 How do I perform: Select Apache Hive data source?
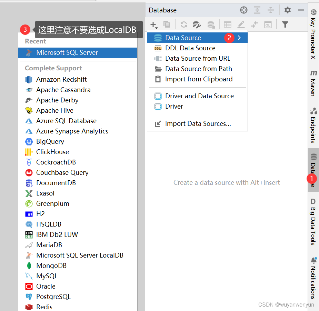click(x=78, y=110)
